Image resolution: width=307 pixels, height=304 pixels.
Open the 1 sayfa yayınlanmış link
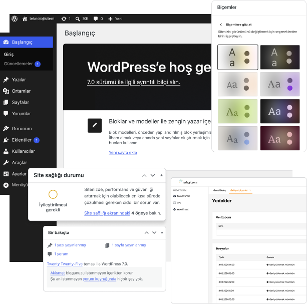coord(129,245)
